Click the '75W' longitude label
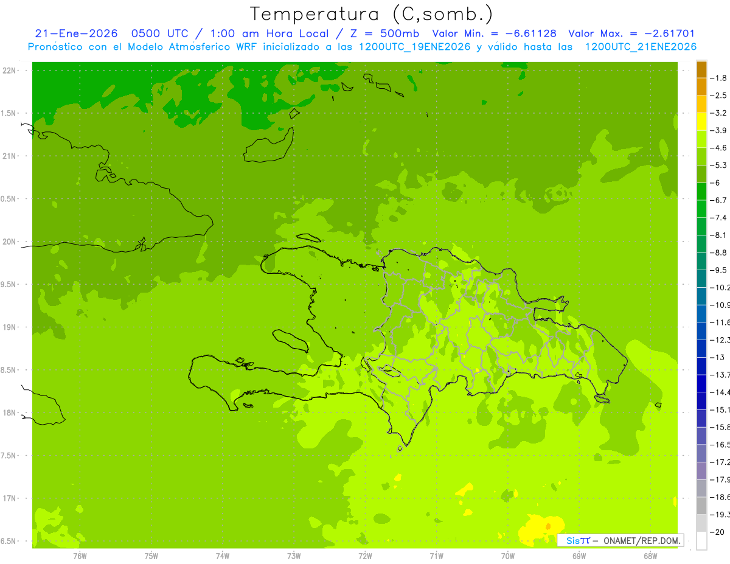The height and width of the screenshot is (564, 730). tap(151, 556)
